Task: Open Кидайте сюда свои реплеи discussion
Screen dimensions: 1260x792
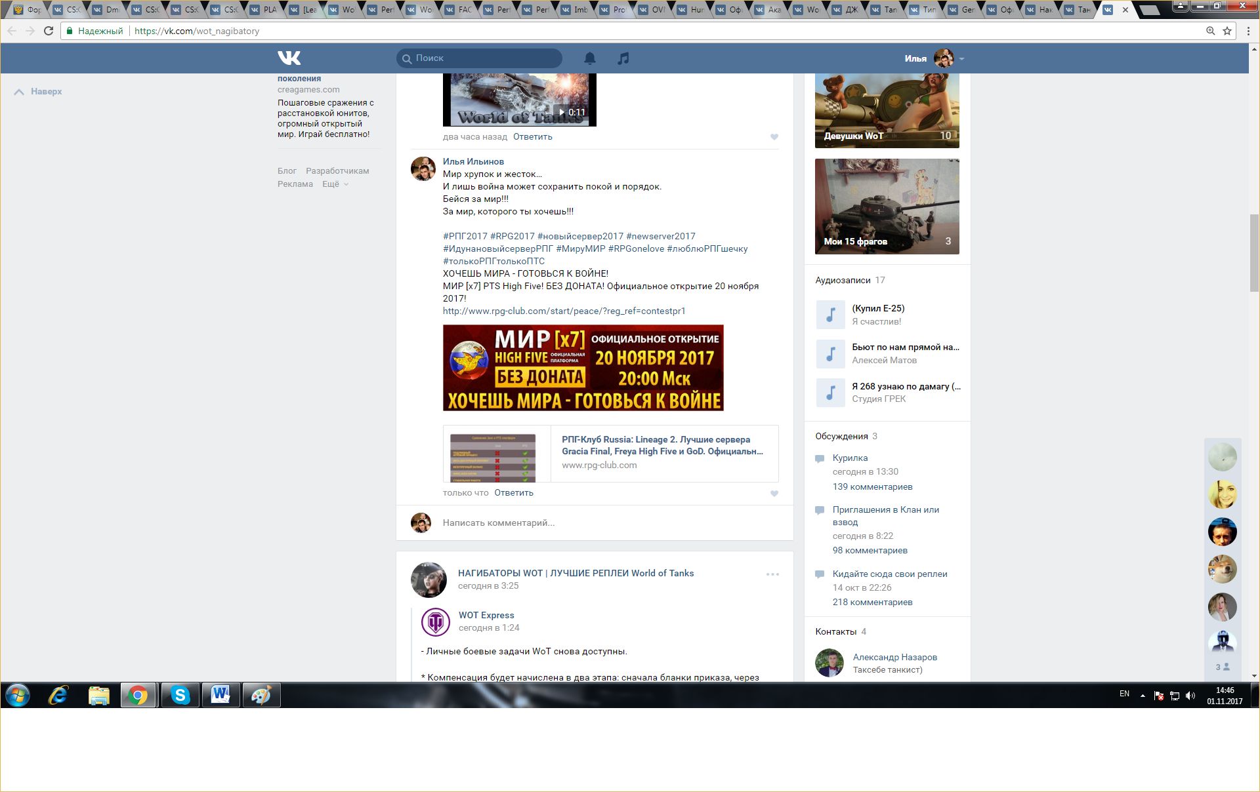Action: pyautogui.click(x=890, y=574)
